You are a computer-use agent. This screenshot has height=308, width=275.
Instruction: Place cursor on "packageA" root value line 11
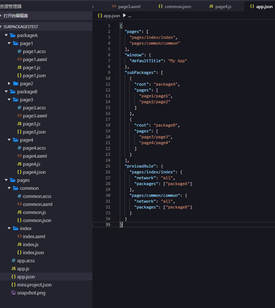(165, 84)
